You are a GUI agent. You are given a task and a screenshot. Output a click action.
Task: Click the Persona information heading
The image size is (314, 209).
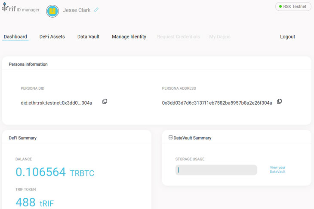coord(28,64)
